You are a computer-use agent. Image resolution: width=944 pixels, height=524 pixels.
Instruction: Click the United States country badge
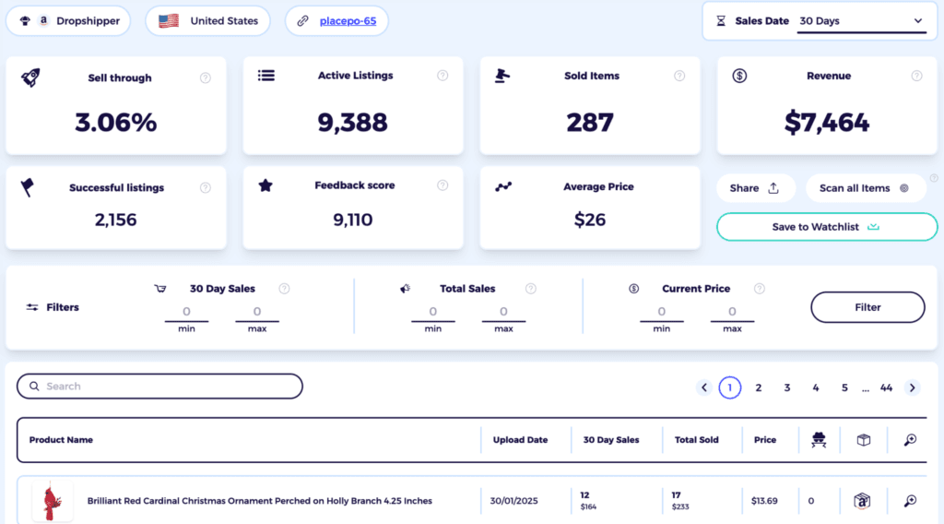pyautogui.click(x=207, y=21)
